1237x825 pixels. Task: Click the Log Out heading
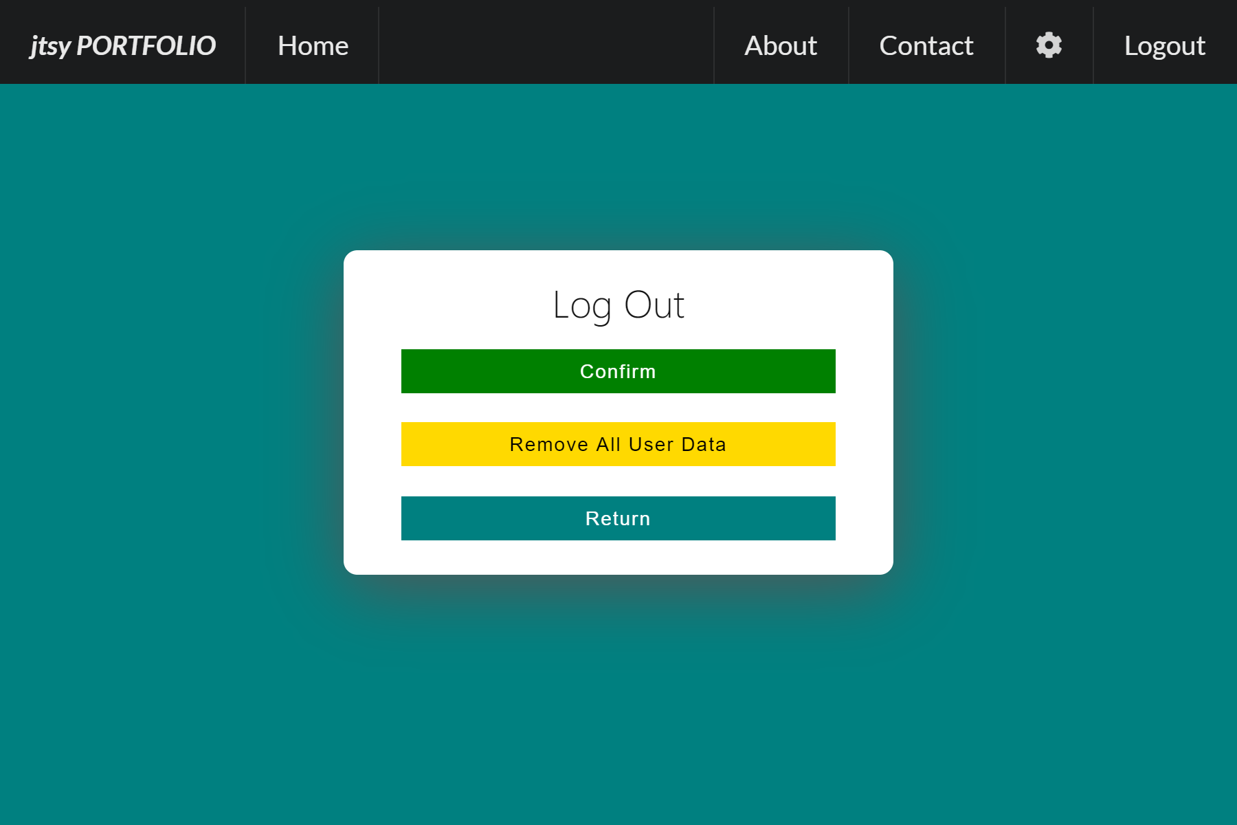[x=618, y=305]
